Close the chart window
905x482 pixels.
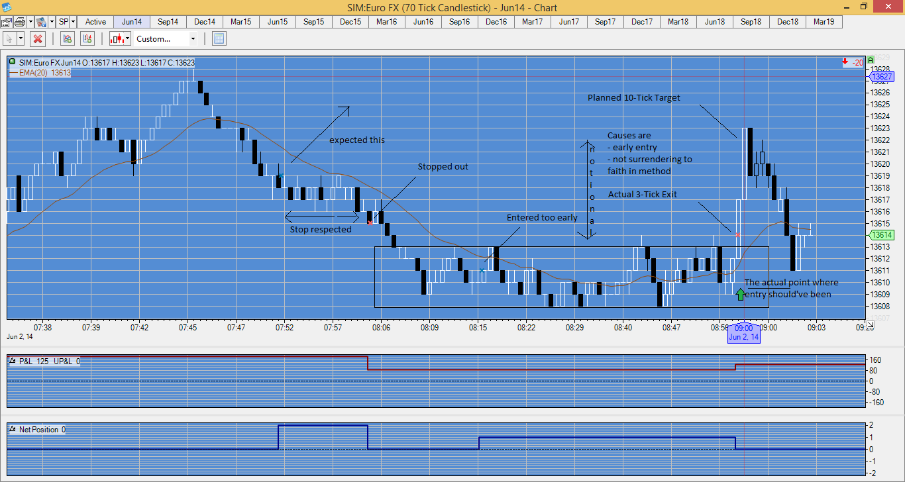889,7
